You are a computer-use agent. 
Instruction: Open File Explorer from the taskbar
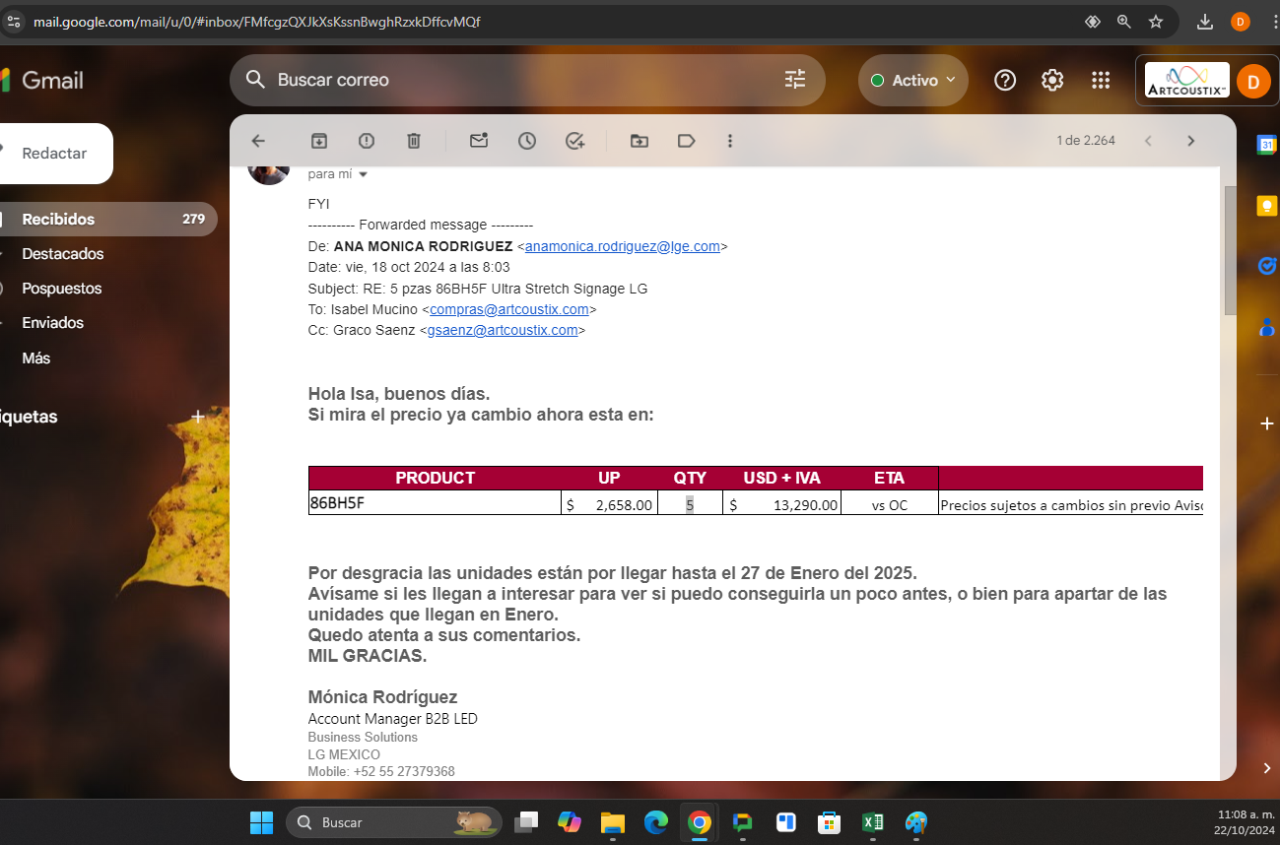pyautogui.click(x=613, y=822)
